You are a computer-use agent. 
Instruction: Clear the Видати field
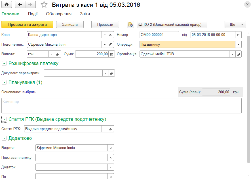[x=111, y=148]
